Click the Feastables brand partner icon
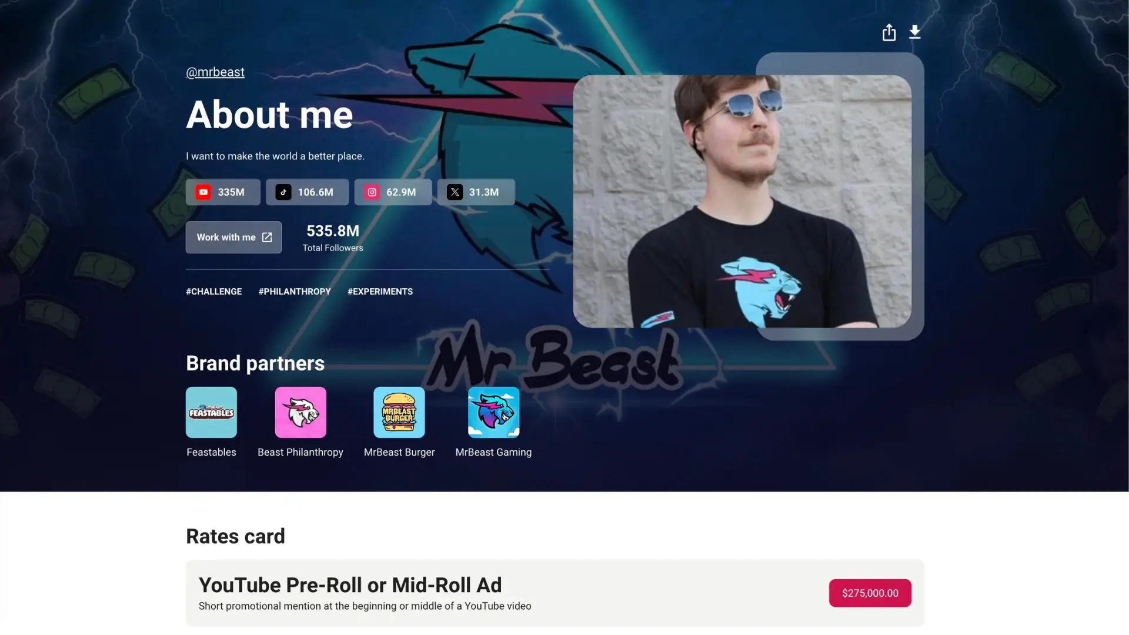The height and width of the screenshot is (635, 1129). coord(211,412)
